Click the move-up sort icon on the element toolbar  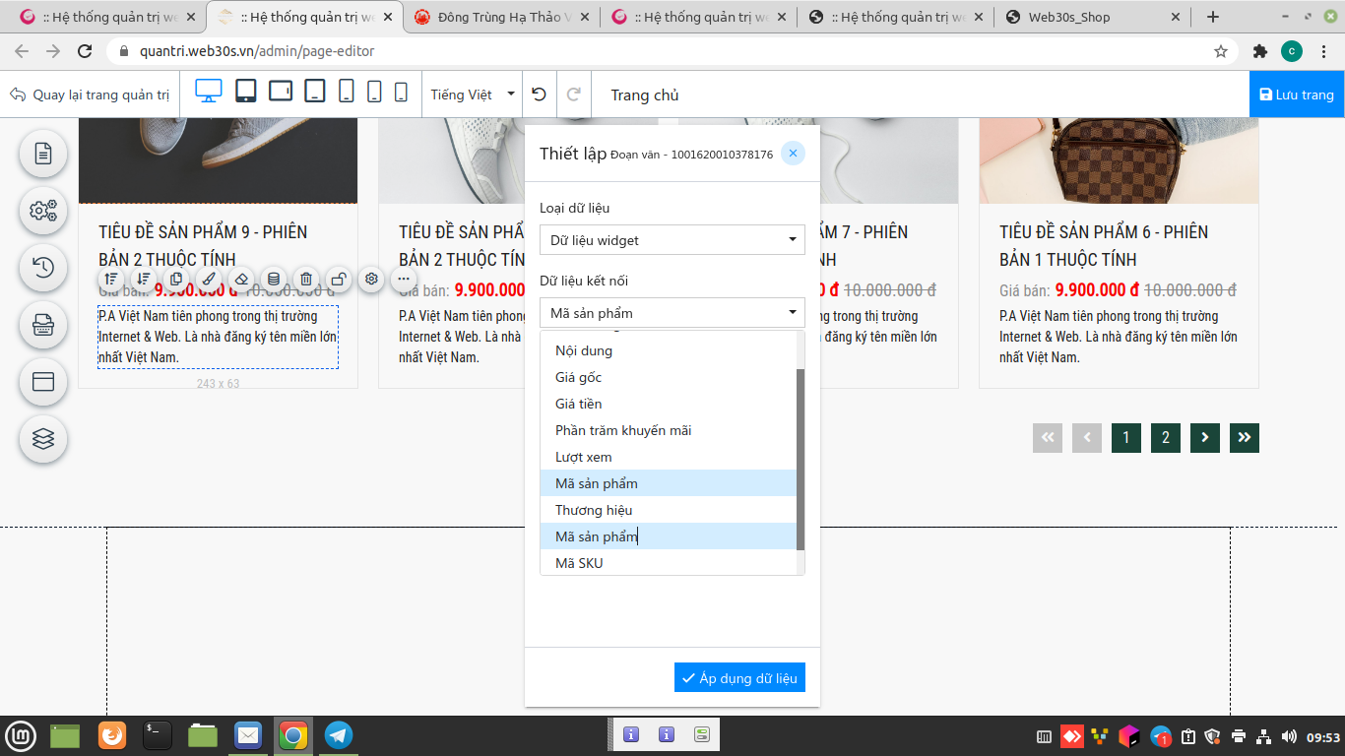111,279
